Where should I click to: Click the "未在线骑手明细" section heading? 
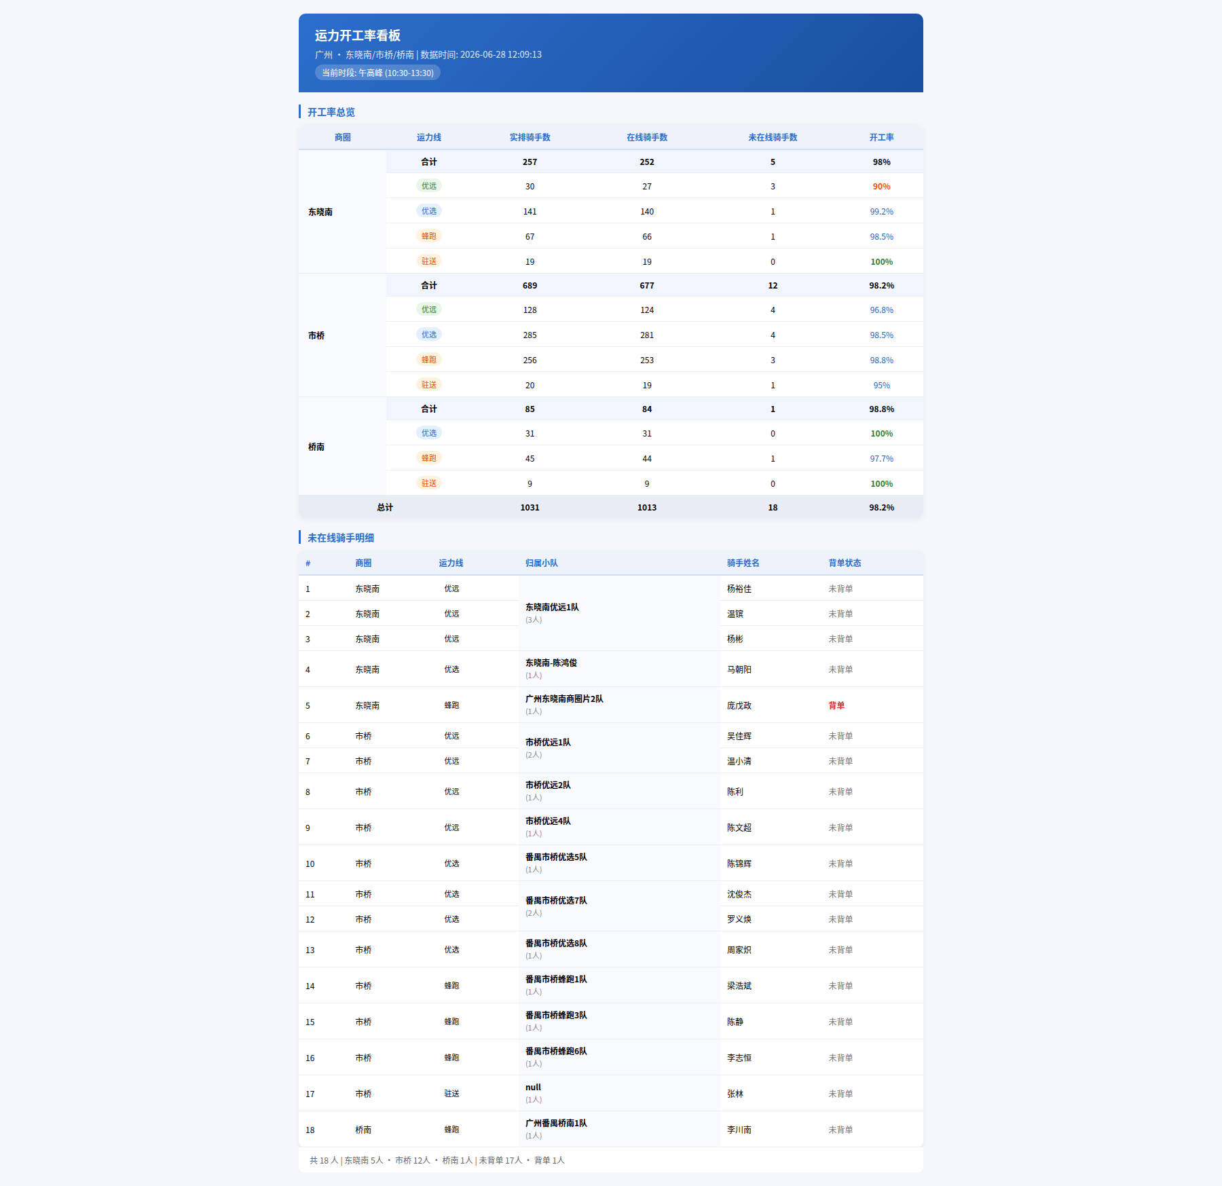coord(341,538)
